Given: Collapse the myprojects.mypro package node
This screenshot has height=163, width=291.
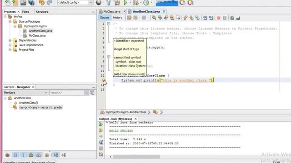Looking at the screenshot, I should point(15,26).
